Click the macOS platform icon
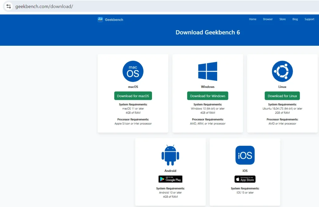Image resolution: width=319 pixels, height=207 pixels. click(133, 71)
